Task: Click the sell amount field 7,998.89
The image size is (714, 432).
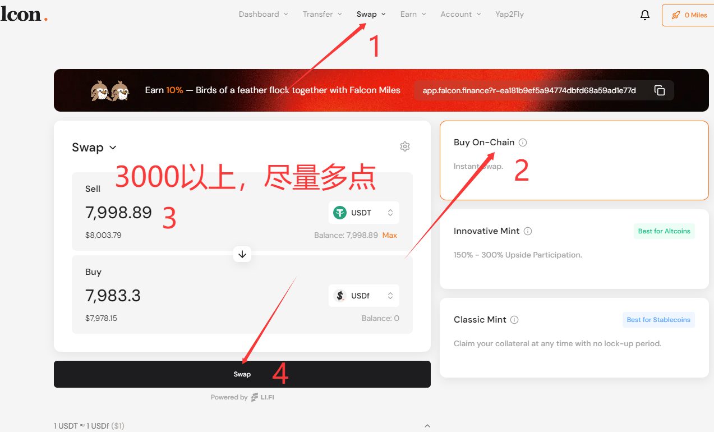Action: (x=119, y=213)
